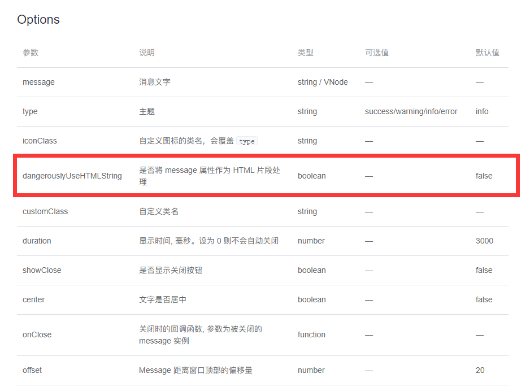Click the default value 3000 for duration

pyautogui.click(x=484, y=241)
